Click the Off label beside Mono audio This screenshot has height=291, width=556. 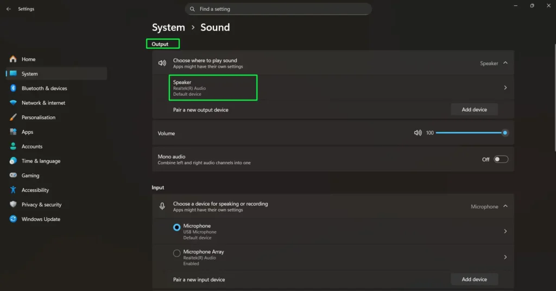(485, 159)
